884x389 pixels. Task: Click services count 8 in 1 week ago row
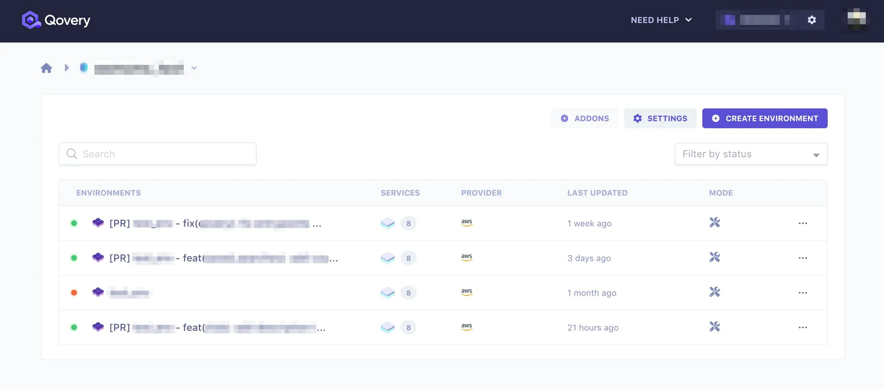(x=408, y=224)
